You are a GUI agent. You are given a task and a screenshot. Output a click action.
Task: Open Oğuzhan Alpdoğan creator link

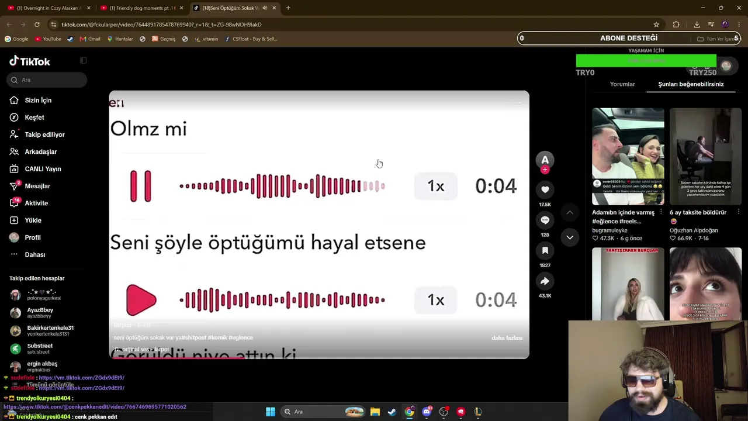click(x=694, y=230)
